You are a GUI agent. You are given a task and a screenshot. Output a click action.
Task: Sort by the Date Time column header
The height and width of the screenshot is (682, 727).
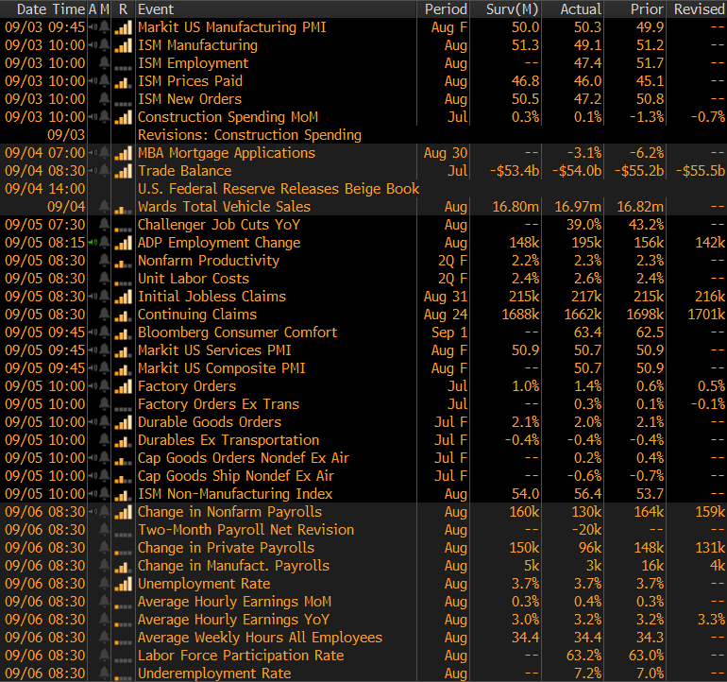coord(44,9)
